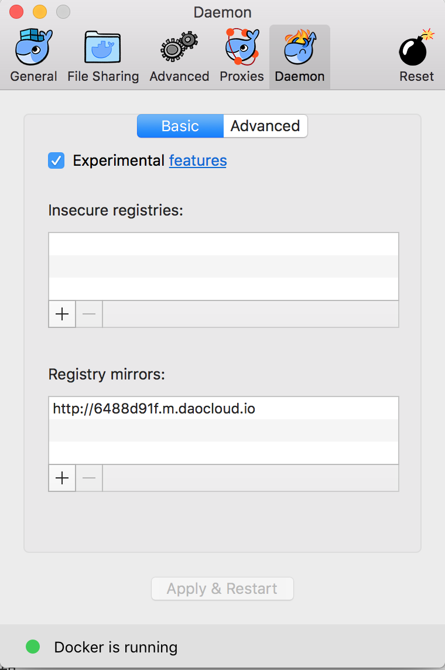Screen dimensions: 445x670
Task: Open File Sharing folder icon
Action: tap(103, 47)
